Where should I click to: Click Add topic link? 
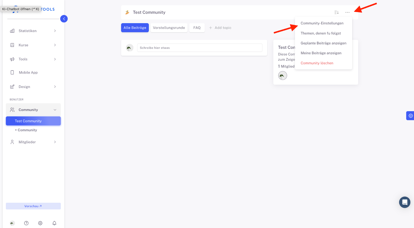point(220,28)
